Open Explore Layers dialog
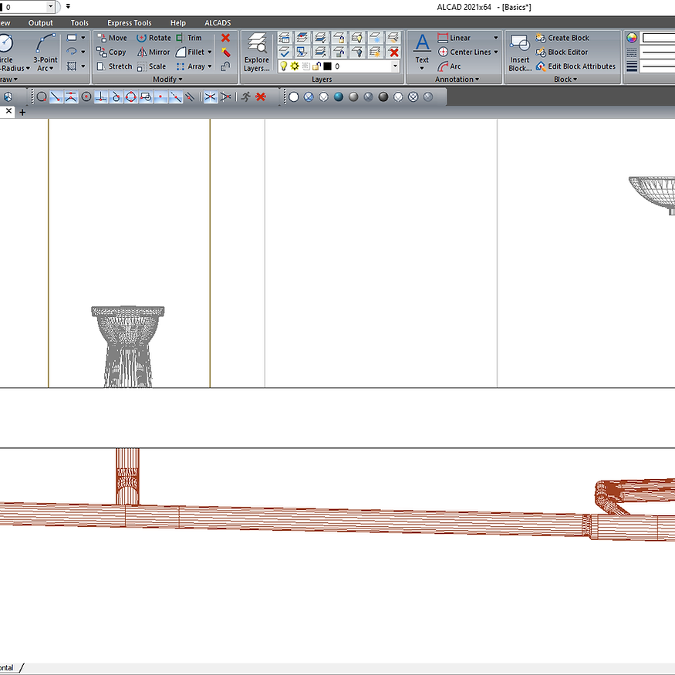675x675 pixels. click(x=257, y=52)
